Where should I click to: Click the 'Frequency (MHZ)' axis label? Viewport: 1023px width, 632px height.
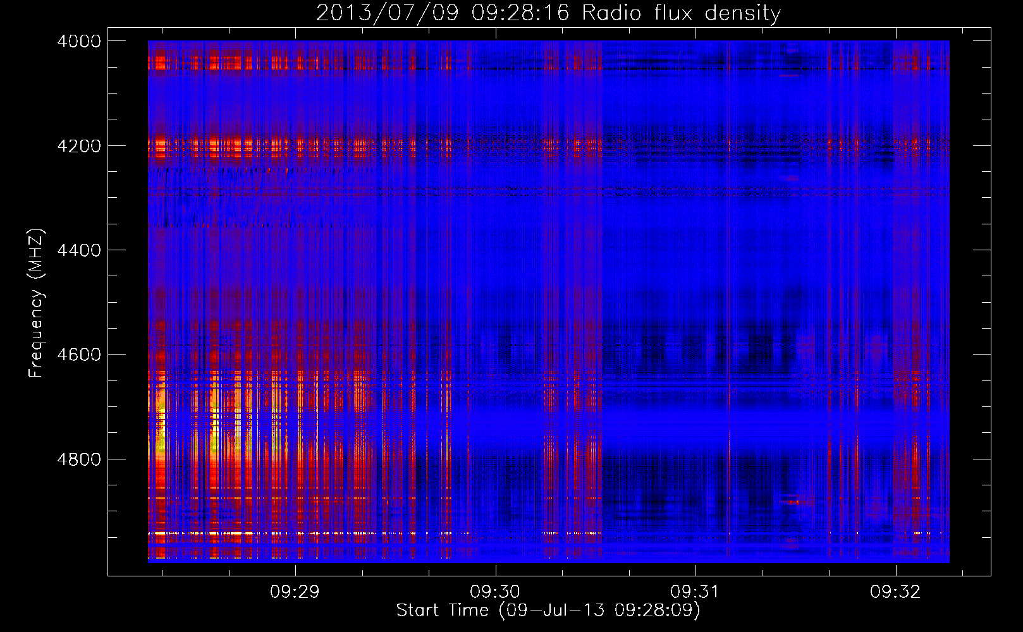[x=36, y=303]
